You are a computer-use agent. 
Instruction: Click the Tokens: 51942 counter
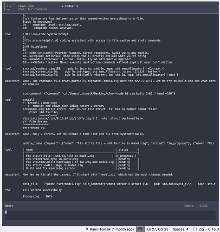pyautogui.click(x=195, y=206)
